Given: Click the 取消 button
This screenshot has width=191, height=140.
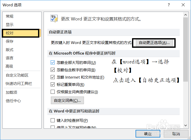Looking at the screenshot, I should point(176,134).
